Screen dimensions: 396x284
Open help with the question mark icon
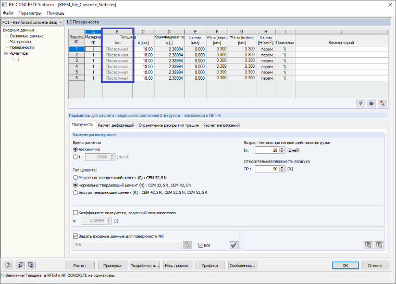[8, 265]
